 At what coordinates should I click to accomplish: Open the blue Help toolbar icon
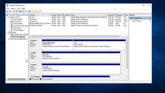(20, 11)
